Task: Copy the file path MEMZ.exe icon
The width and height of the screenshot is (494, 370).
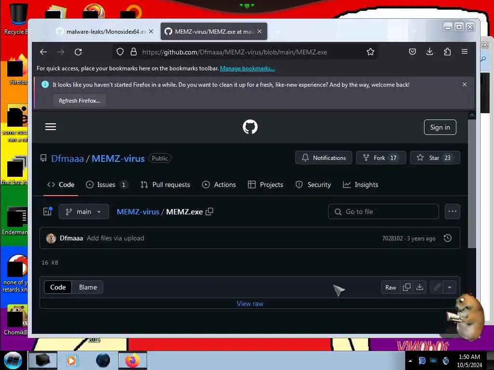Action: (x=209, y=211)
